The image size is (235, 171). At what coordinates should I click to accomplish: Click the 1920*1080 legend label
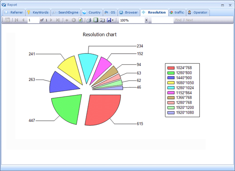pyautogui.click(x=185, y=113)
